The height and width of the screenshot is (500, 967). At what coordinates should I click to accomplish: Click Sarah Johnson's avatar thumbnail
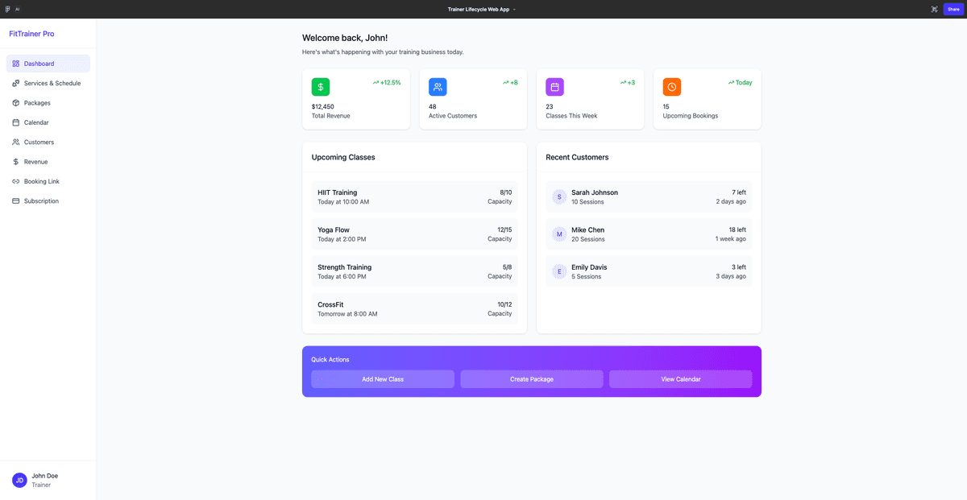click(558, 196)
